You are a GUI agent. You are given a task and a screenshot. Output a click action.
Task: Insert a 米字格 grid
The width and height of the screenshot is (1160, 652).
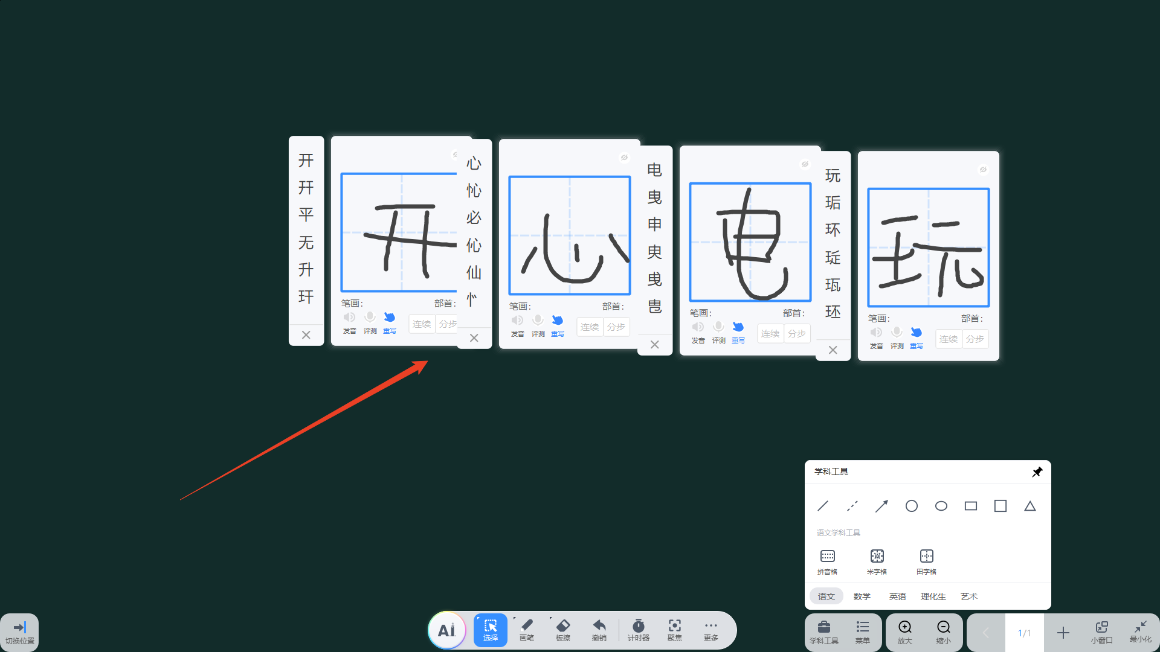877,561
